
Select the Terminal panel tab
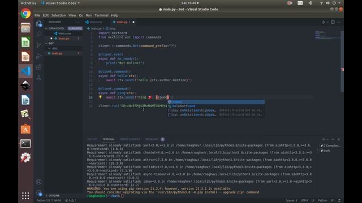(x=109, y=139)
